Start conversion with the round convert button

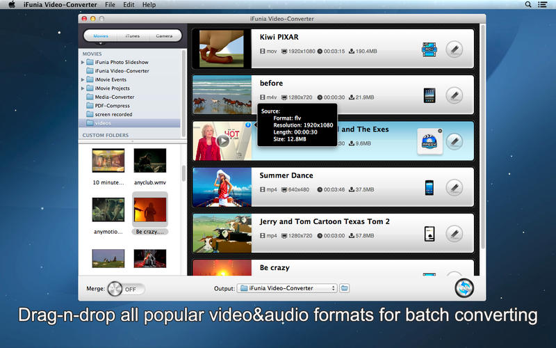coord(464,288)
